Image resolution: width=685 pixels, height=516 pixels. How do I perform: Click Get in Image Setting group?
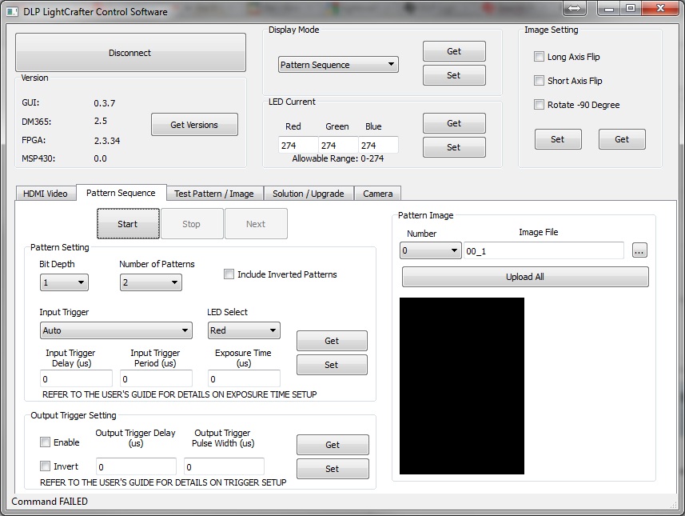click(622, 139)
